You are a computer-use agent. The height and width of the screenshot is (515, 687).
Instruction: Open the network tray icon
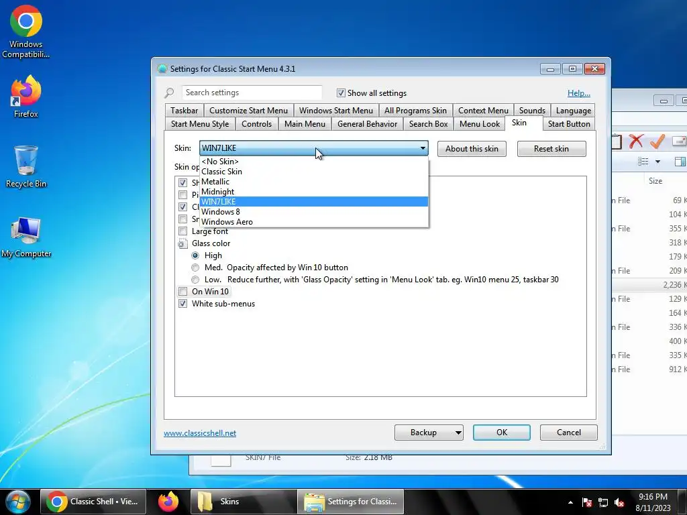click(603, 503)
